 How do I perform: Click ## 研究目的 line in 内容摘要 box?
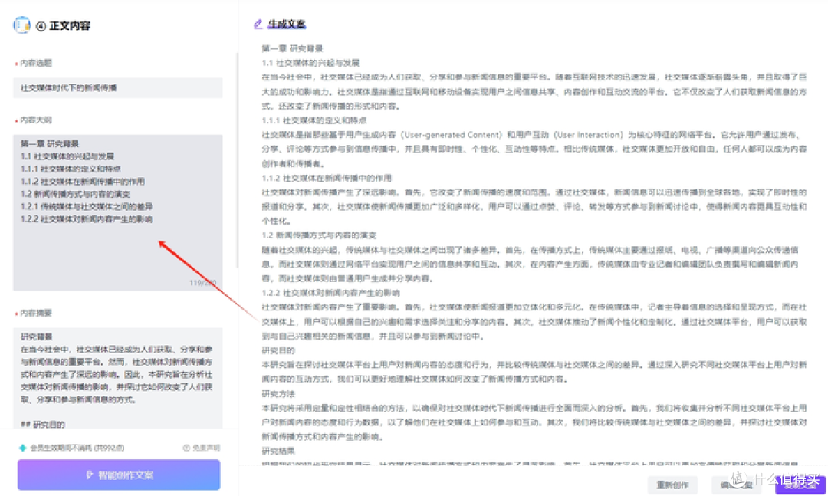click(x=43, y=424)
